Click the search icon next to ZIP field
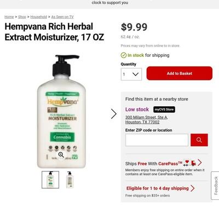219x219 pixels. (199, 140)
